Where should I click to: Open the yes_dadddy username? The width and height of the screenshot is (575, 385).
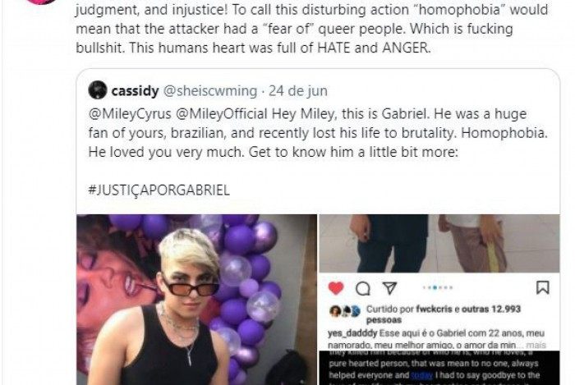point(352,334)
